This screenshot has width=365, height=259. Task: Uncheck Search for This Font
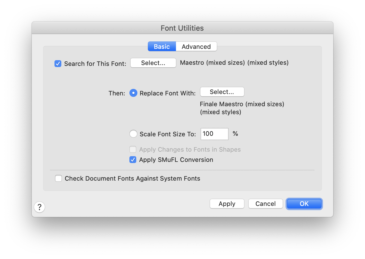pos(58,64)
